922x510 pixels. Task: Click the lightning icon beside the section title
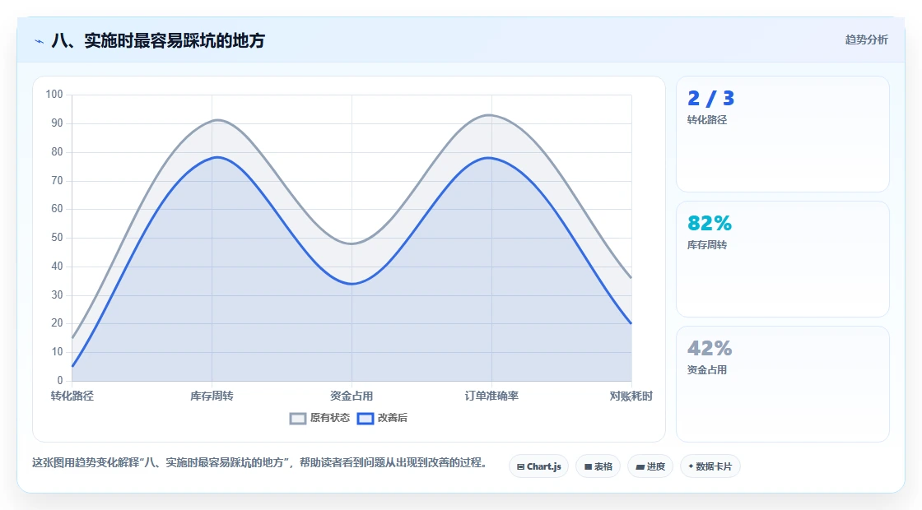[x=40, y=41]
